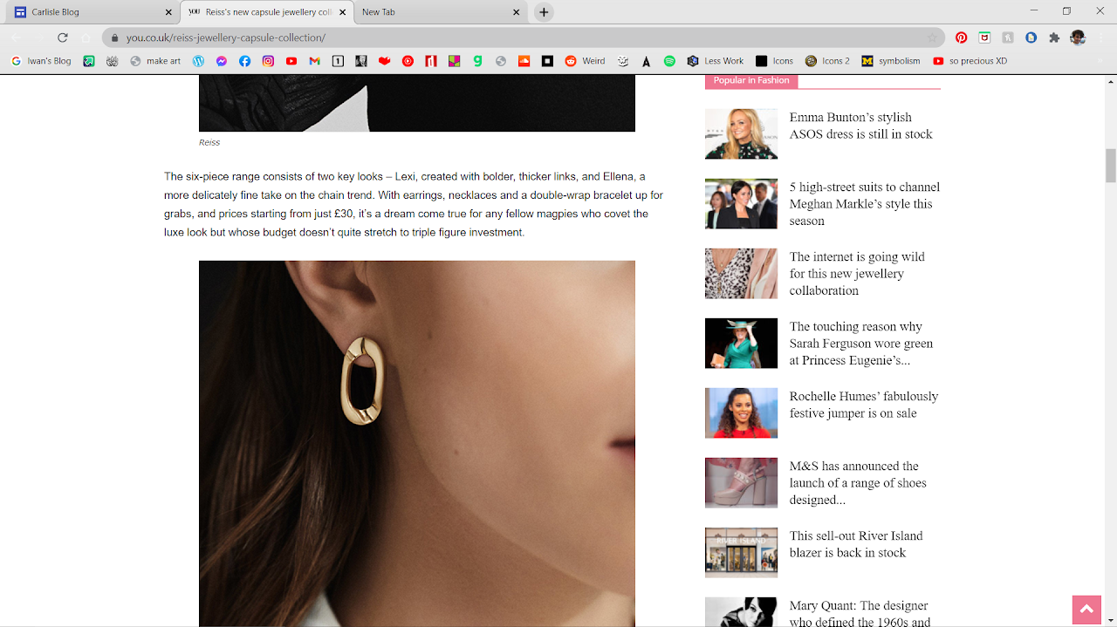
Task: Open the WordPress bookmark icon
Action: pos(198,61)
